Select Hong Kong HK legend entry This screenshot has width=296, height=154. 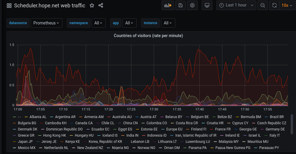coord(54,135)
